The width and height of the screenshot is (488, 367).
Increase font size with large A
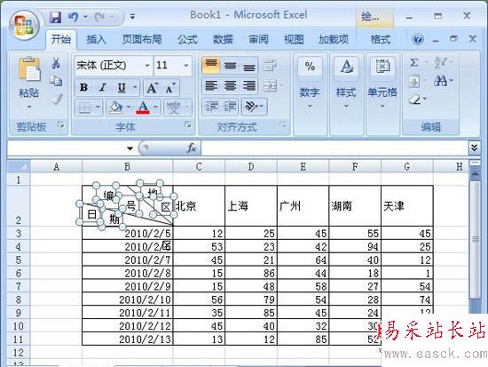tap(152, 88)
